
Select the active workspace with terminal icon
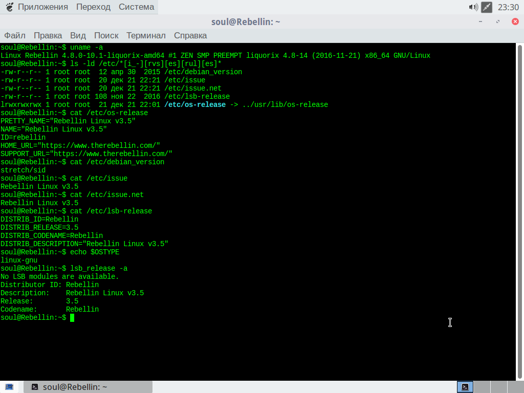coord(465,387)
